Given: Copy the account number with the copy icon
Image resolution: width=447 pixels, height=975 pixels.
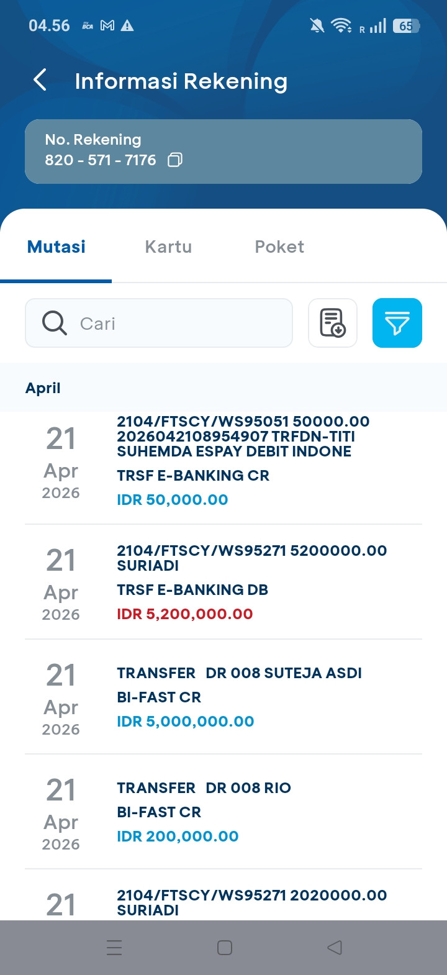Looking at the screenshot, I should tap(175, 160).
